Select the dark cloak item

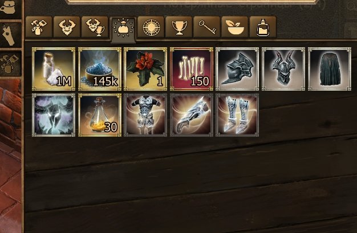[330, 69]
